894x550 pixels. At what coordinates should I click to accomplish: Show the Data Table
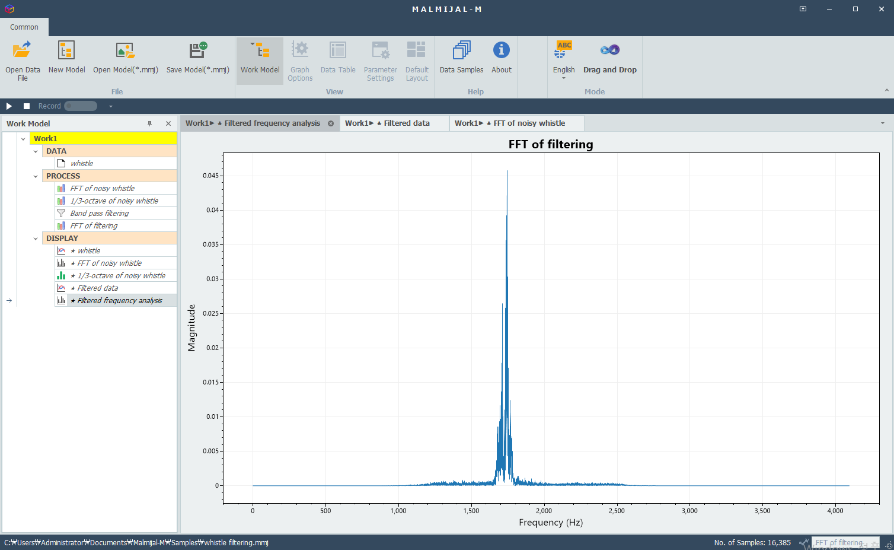[338, 58]
